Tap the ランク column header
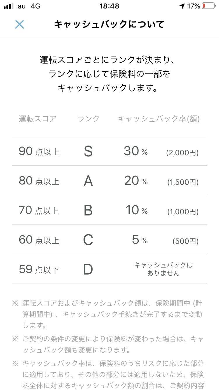The width and height of the screenshot is (219, 390). point(88,119)
